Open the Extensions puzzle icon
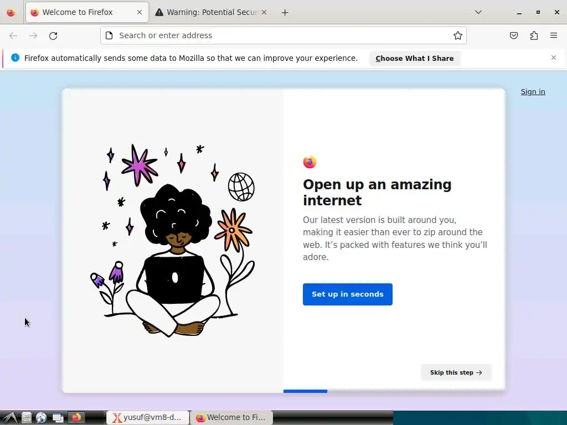This screenshot has height=425, width=567. click(x=534, y=35)
